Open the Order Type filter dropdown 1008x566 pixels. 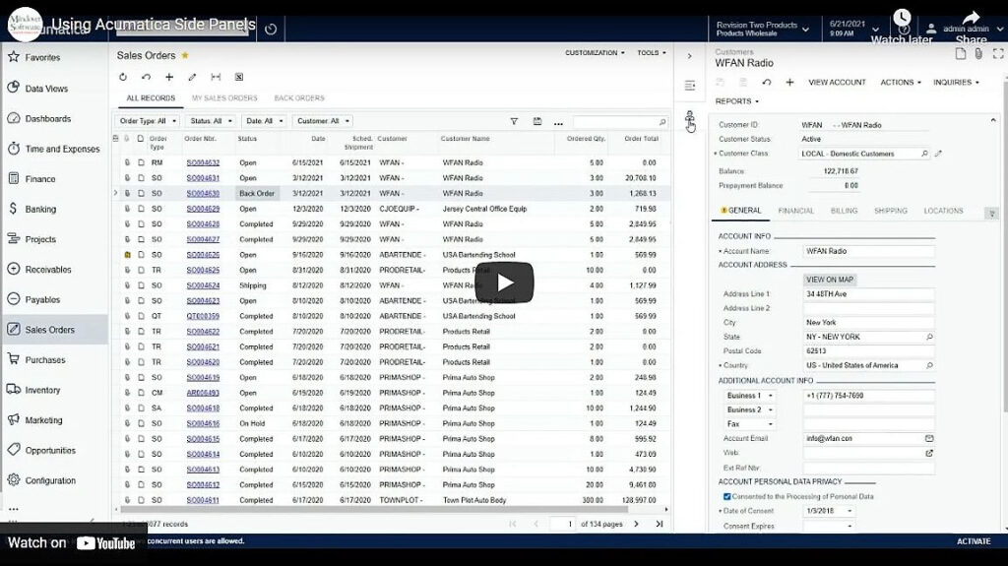click(x=148, y=121)
